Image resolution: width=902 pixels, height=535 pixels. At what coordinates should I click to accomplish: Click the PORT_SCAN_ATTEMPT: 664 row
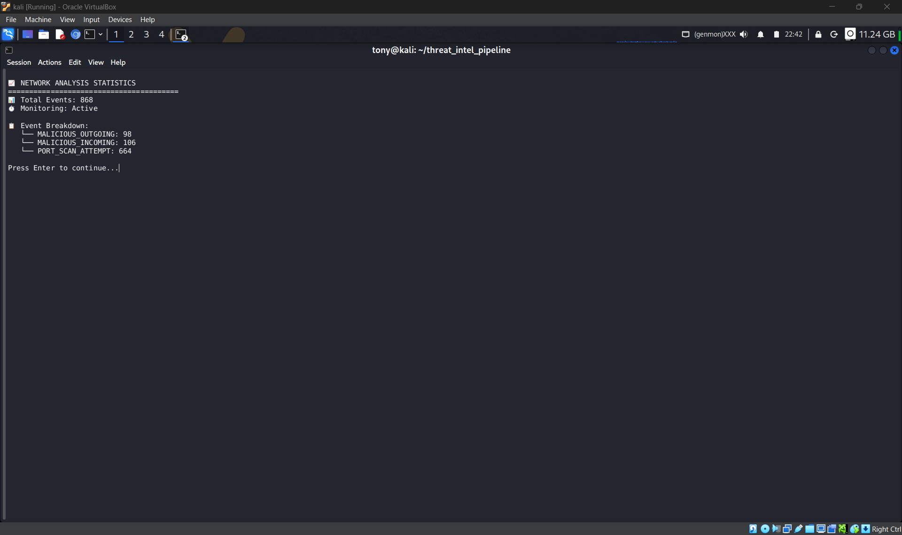click(x=84, y=151)
